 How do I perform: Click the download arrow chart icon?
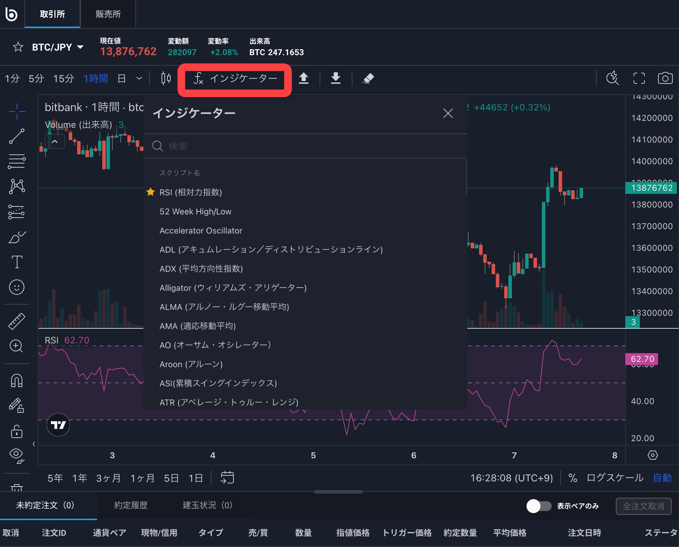[x=336, y=78]
